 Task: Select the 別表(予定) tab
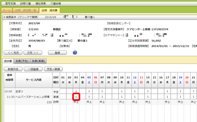[22, 61]
